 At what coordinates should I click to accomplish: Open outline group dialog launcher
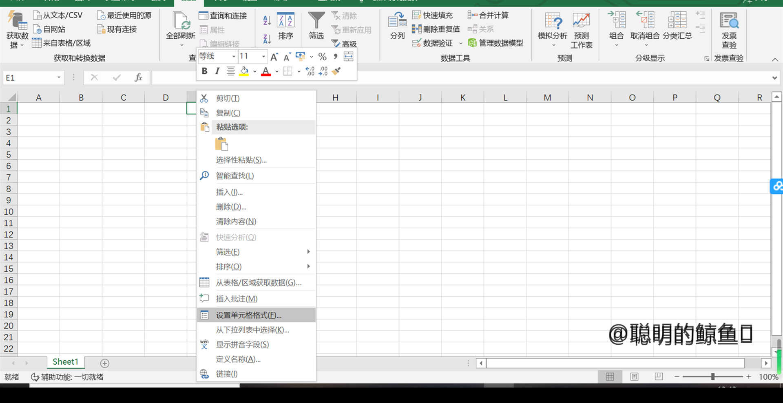[x=706, y=59]
